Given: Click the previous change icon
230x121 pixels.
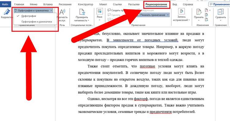Looking at the screenshot, I should [206, 15].
